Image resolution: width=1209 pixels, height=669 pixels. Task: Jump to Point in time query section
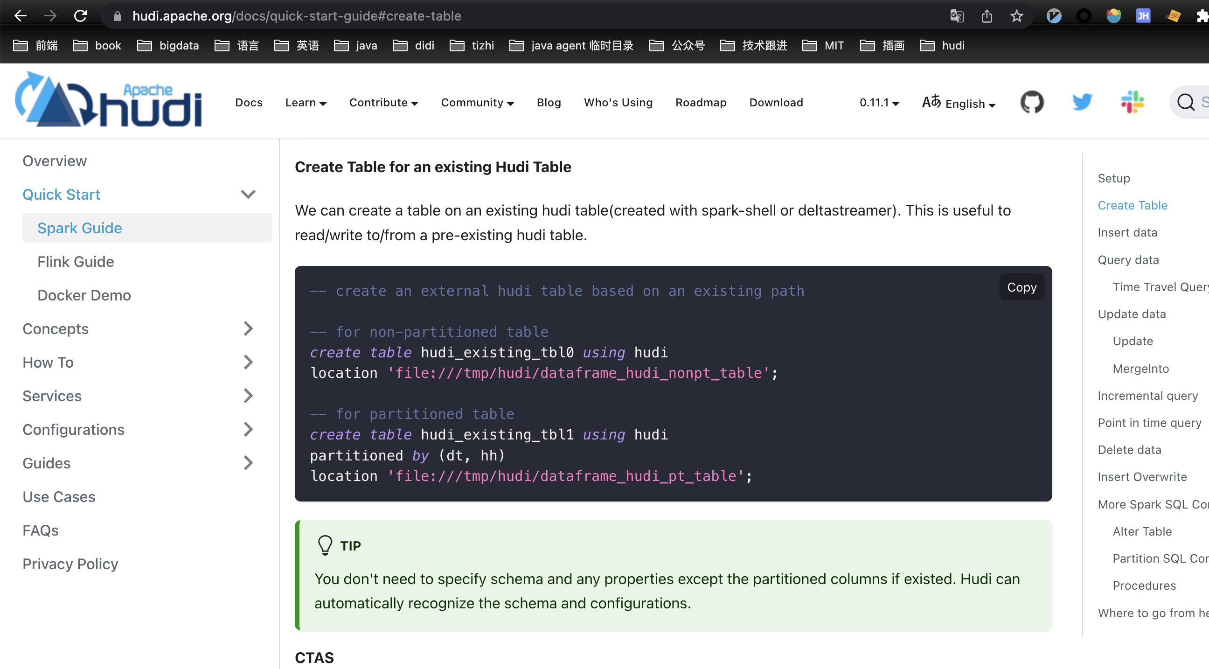(1149, 423)
